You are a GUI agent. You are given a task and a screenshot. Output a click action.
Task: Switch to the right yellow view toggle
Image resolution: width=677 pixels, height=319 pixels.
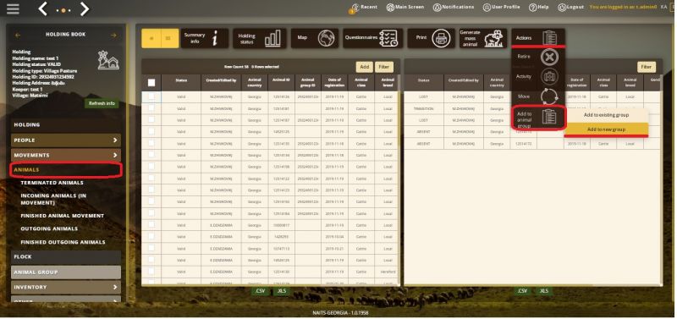coord(169,38)
